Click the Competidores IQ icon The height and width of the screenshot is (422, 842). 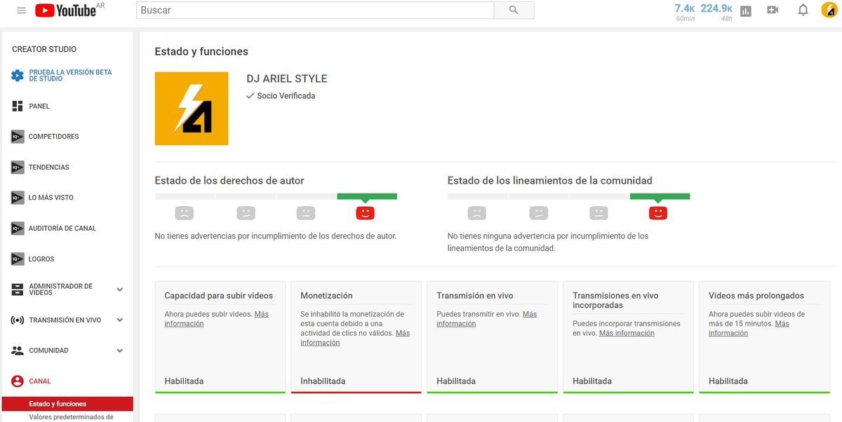(x=18, y=137)
